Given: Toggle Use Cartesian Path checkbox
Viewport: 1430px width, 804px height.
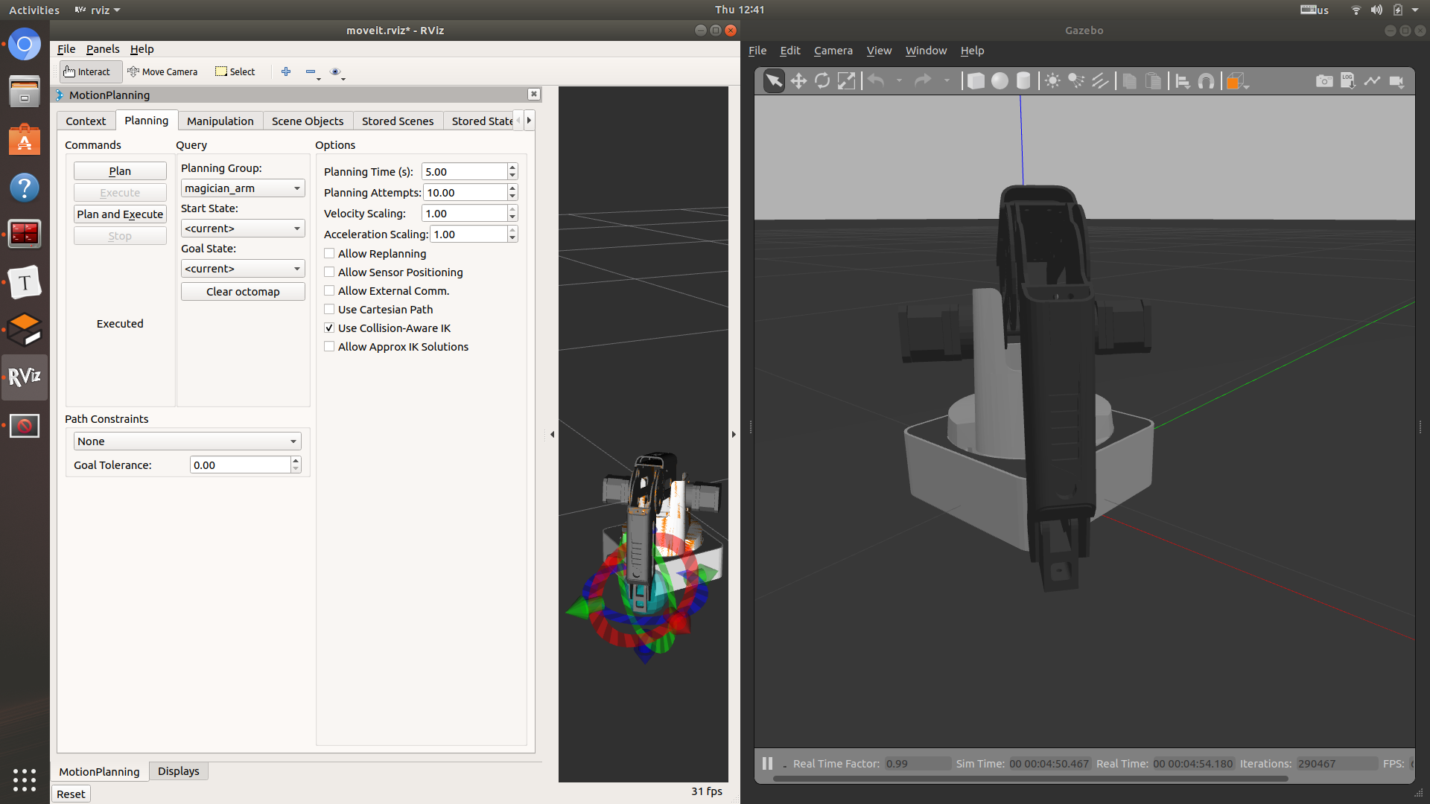Looking at the screenshot, I should (329, 310).
